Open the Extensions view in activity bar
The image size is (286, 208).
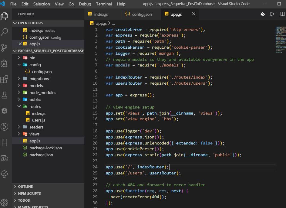click(x=4, y=79)
